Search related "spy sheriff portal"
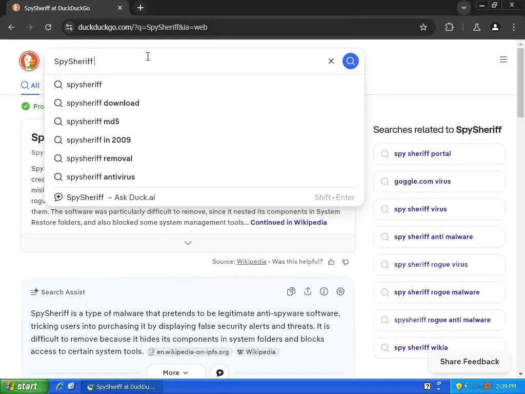This screenshot has height=394, width=525. coord(439,154)
